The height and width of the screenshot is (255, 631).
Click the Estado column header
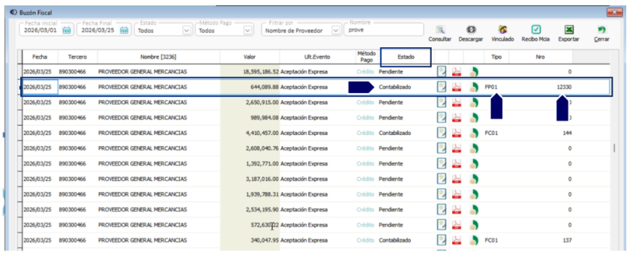click(x=406, y=57)
